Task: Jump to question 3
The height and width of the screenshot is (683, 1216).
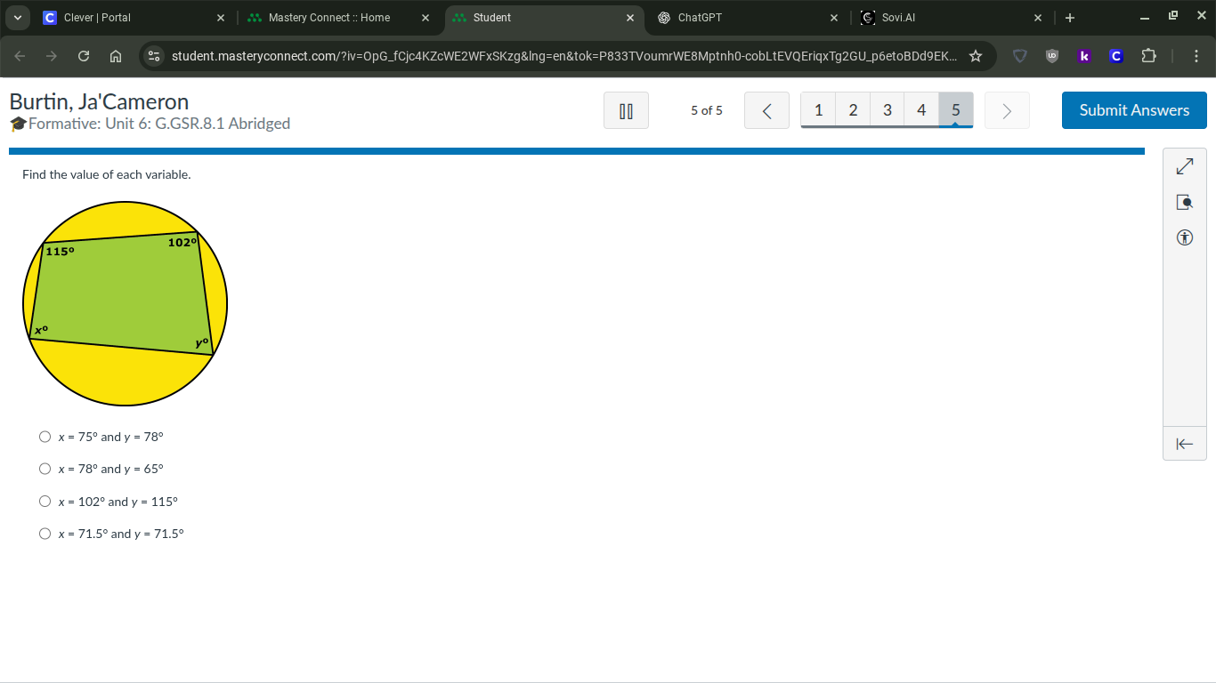Action: [x=887, y=110]
